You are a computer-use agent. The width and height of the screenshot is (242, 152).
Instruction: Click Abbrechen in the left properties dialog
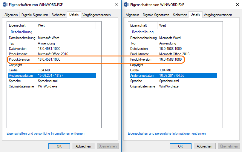coord(83,146)
